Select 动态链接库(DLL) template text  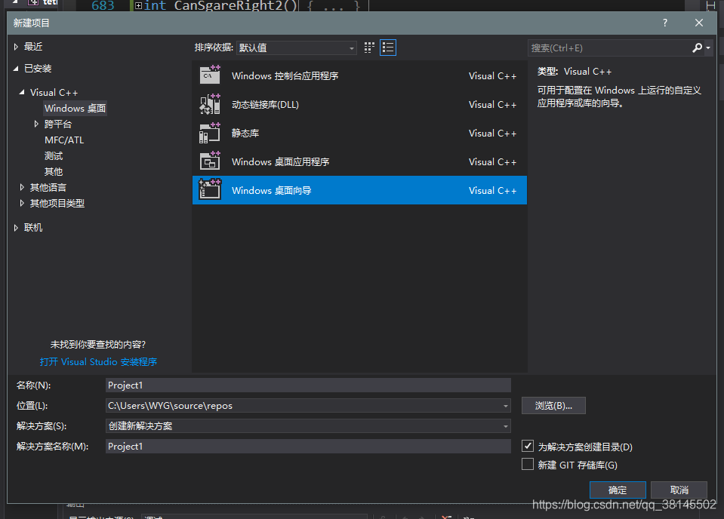(x=265, y=105)
